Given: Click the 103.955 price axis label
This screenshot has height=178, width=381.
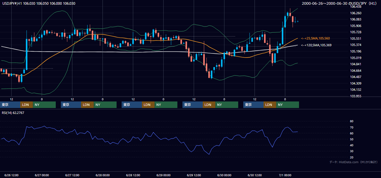Looking at the screenshot, I should tap(355, 96).
